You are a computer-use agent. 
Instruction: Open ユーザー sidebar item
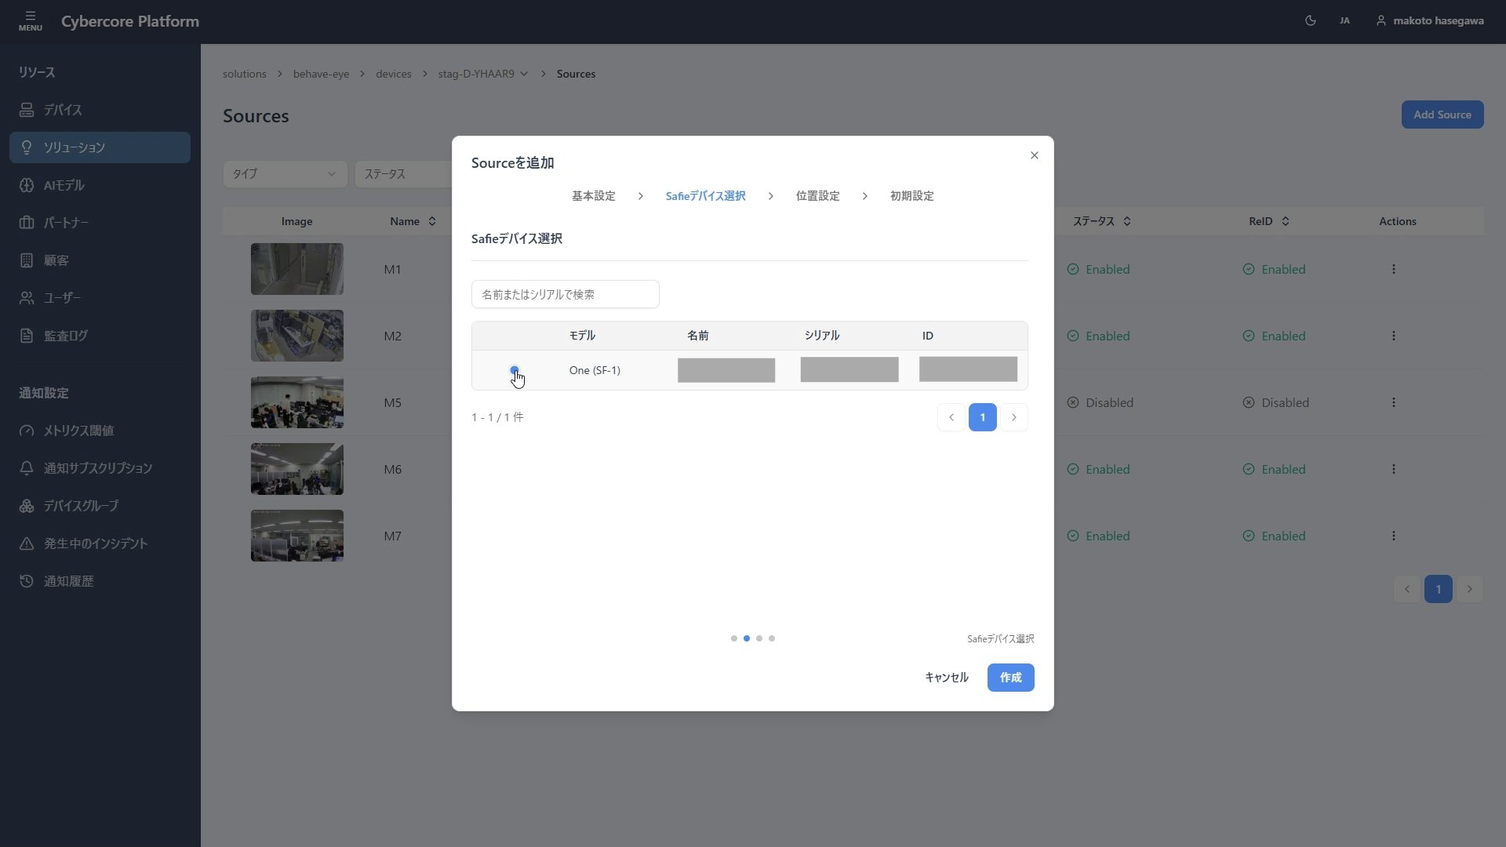point(100,298)
